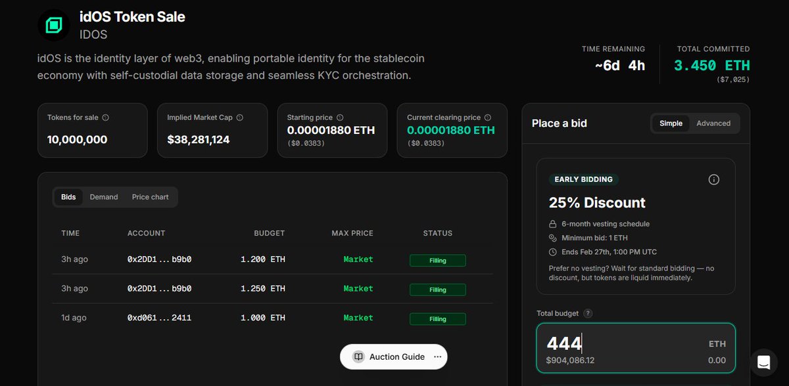Select the Price chart tab
The image size is (789, 386).
point(151,197)
